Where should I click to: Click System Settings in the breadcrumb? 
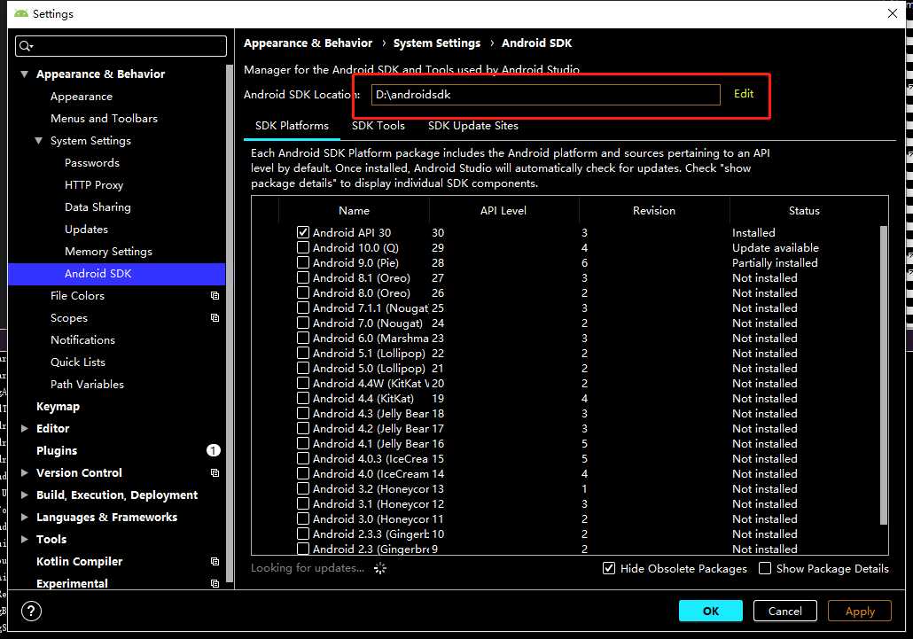point(437,43)
